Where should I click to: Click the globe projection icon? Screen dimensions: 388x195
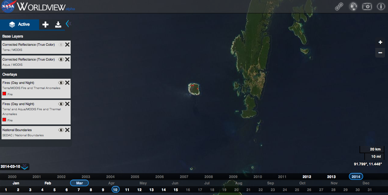point(353,6)
